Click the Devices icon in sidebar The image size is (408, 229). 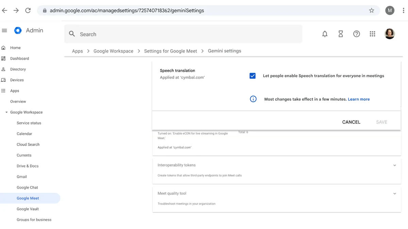point(3,80)
